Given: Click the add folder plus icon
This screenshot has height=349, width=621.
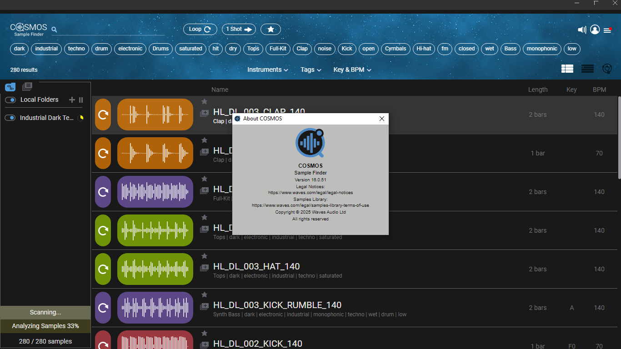Looking at the screenshot, I should click(x=72, y=100).
